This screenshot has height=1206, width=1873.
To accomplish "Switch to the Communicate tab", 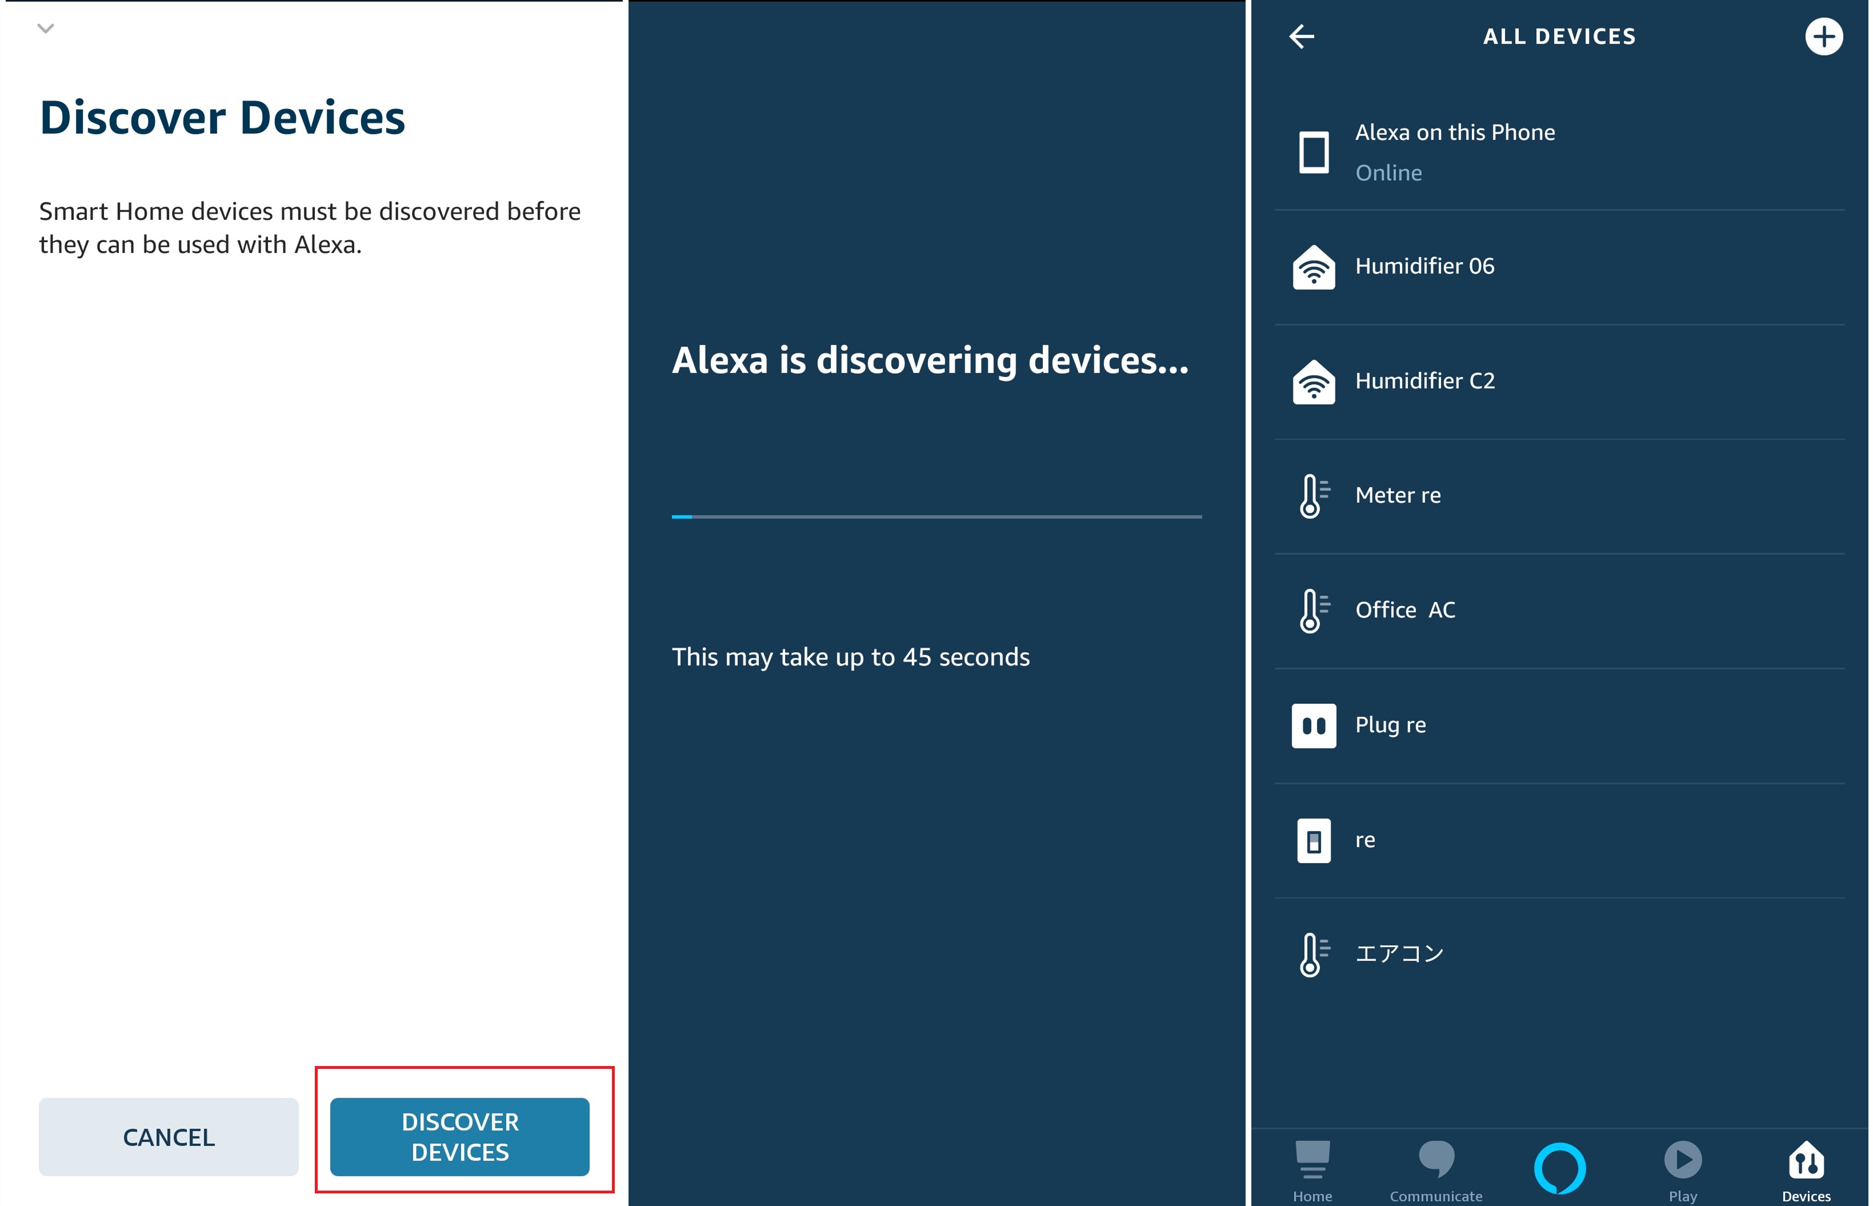I will (x=1435, y=1170).
